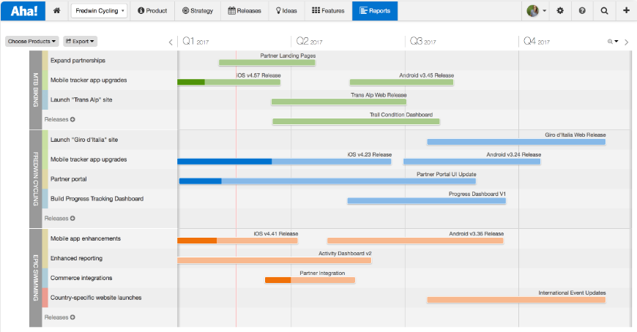Open search with the magnifier icon

[604, 11]
